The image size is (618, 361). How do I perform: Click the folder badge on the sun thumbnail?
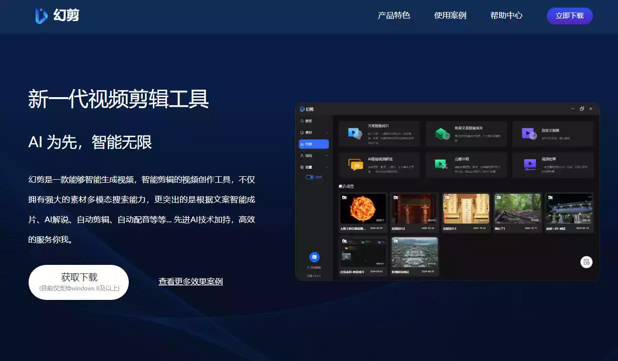pos(344,198)
